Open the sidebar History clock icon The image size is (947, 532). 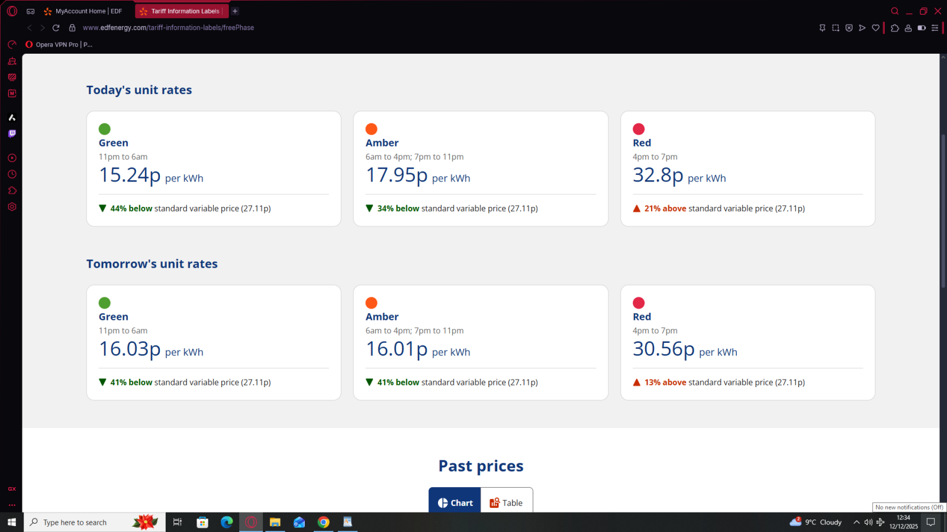click(x=12, y=174)
